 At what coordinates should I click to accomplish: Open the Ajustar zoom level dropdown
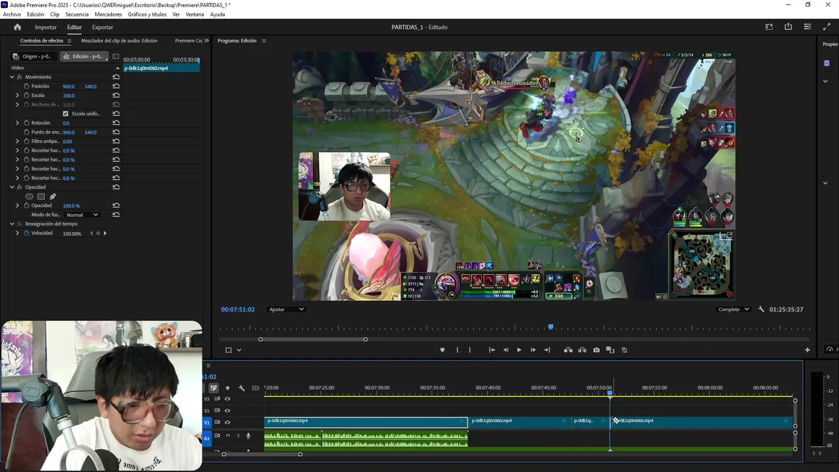[x=286, y=309]
